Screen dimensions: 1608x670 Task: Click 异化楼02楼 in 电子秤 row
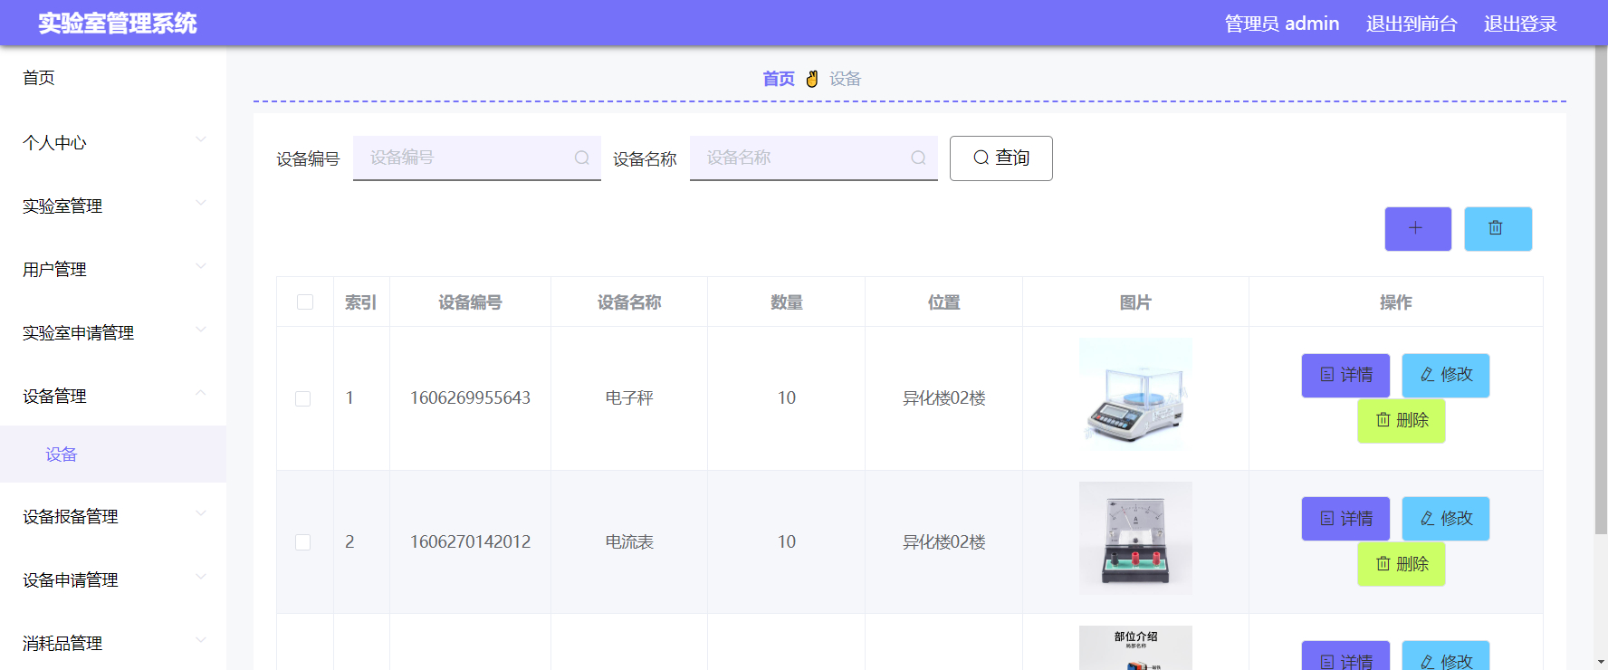click(944, 398)
